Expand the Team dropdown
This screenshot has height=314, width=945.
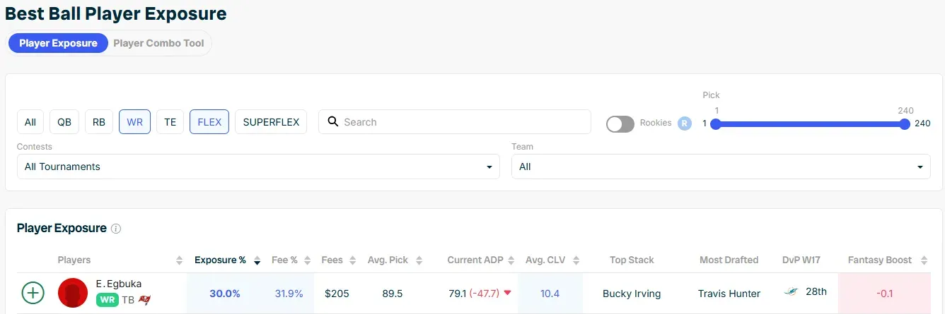click(721, 167)
